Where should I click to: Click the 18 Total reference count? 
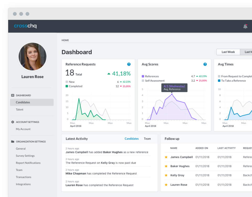coord(73,73)
